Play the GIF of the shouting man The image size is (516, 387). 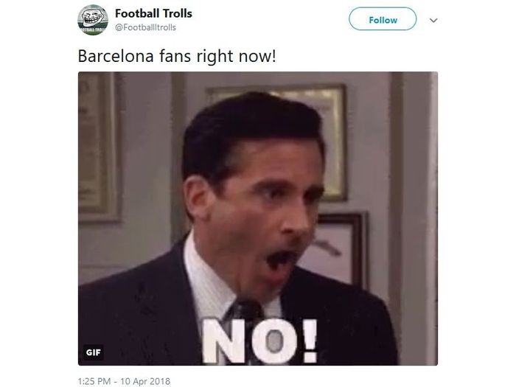(x=258, y=218)
